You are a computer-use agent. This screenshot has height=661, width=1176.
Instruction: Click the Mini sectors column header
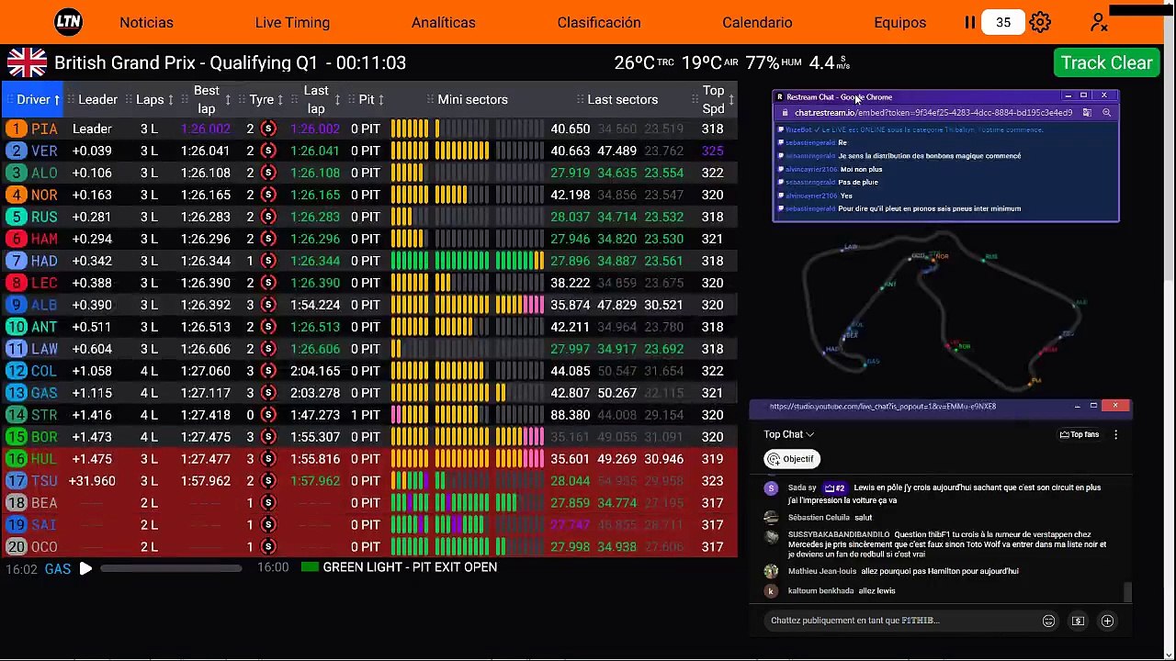pyautogui.click(x=472, y=99)
